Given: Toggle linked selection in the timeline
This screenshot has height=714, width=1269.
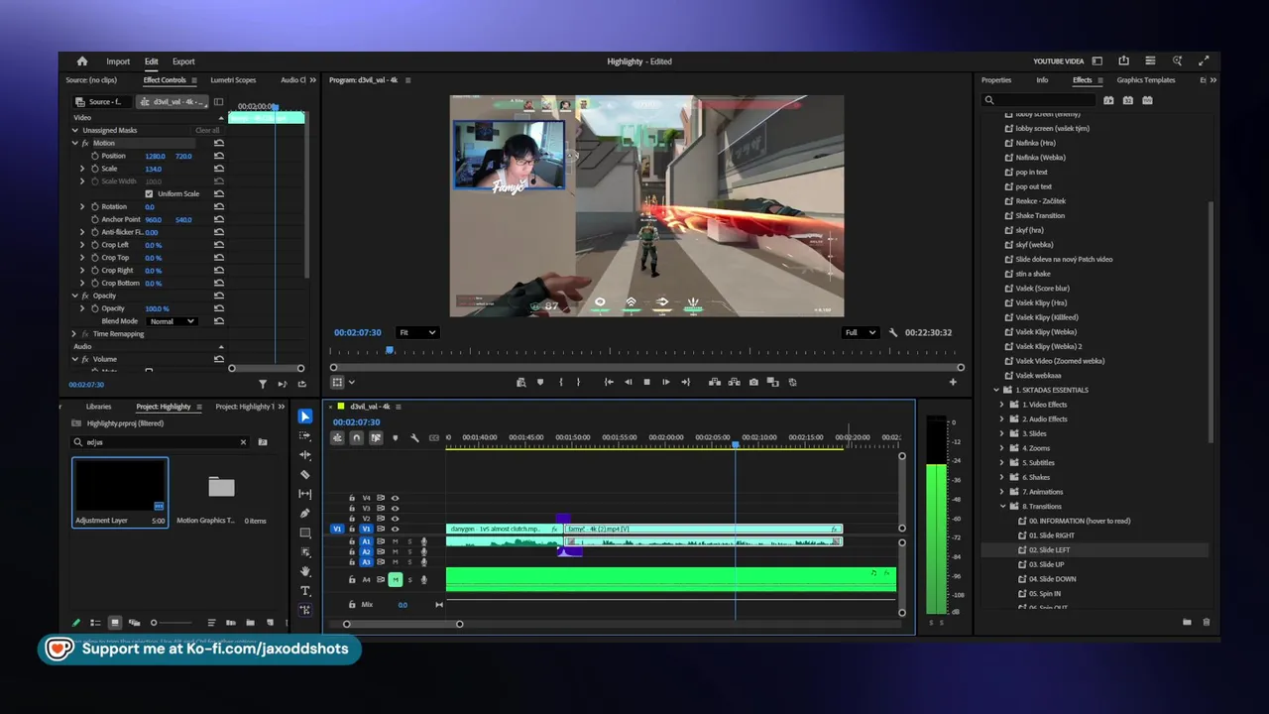Looking at the screenshot, I should point(376,437).
